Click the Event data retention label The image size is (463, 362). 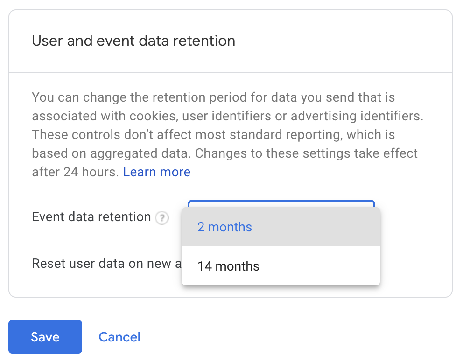[x=91, y=217]
